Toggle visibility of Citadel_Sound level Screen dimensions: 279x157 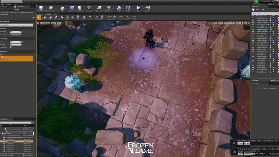click(253, 54)
